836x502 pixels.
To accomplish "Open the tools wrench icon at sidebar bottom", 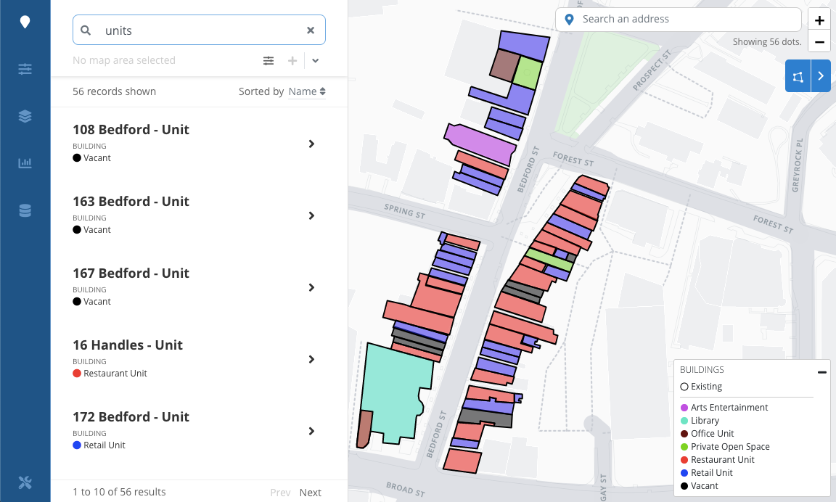I will coord(25,482).
